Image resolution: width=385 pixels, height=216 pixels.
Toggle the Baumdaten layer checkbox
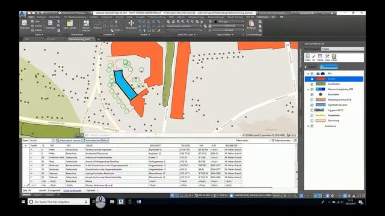click(312, 95)
